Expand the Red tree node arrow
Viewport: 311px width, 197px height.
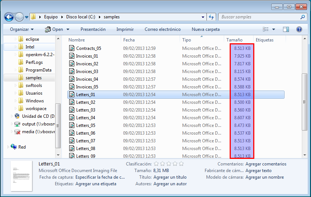(x=8, y=147)
